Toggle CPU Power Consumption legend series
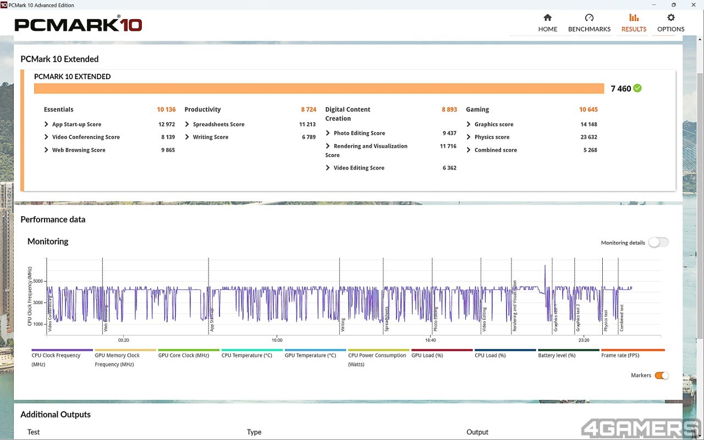 (378, 358)
